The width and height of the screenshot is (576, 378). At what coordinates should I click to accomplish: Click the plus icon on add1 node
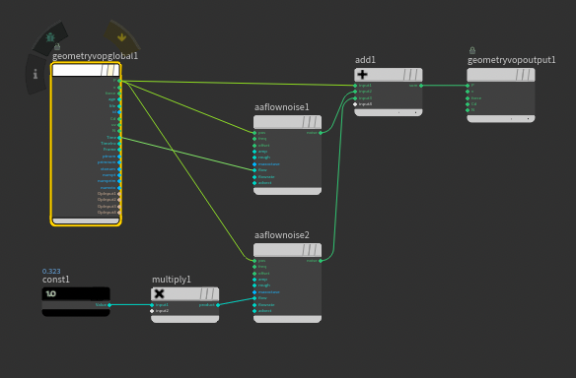tap(363, 75)
